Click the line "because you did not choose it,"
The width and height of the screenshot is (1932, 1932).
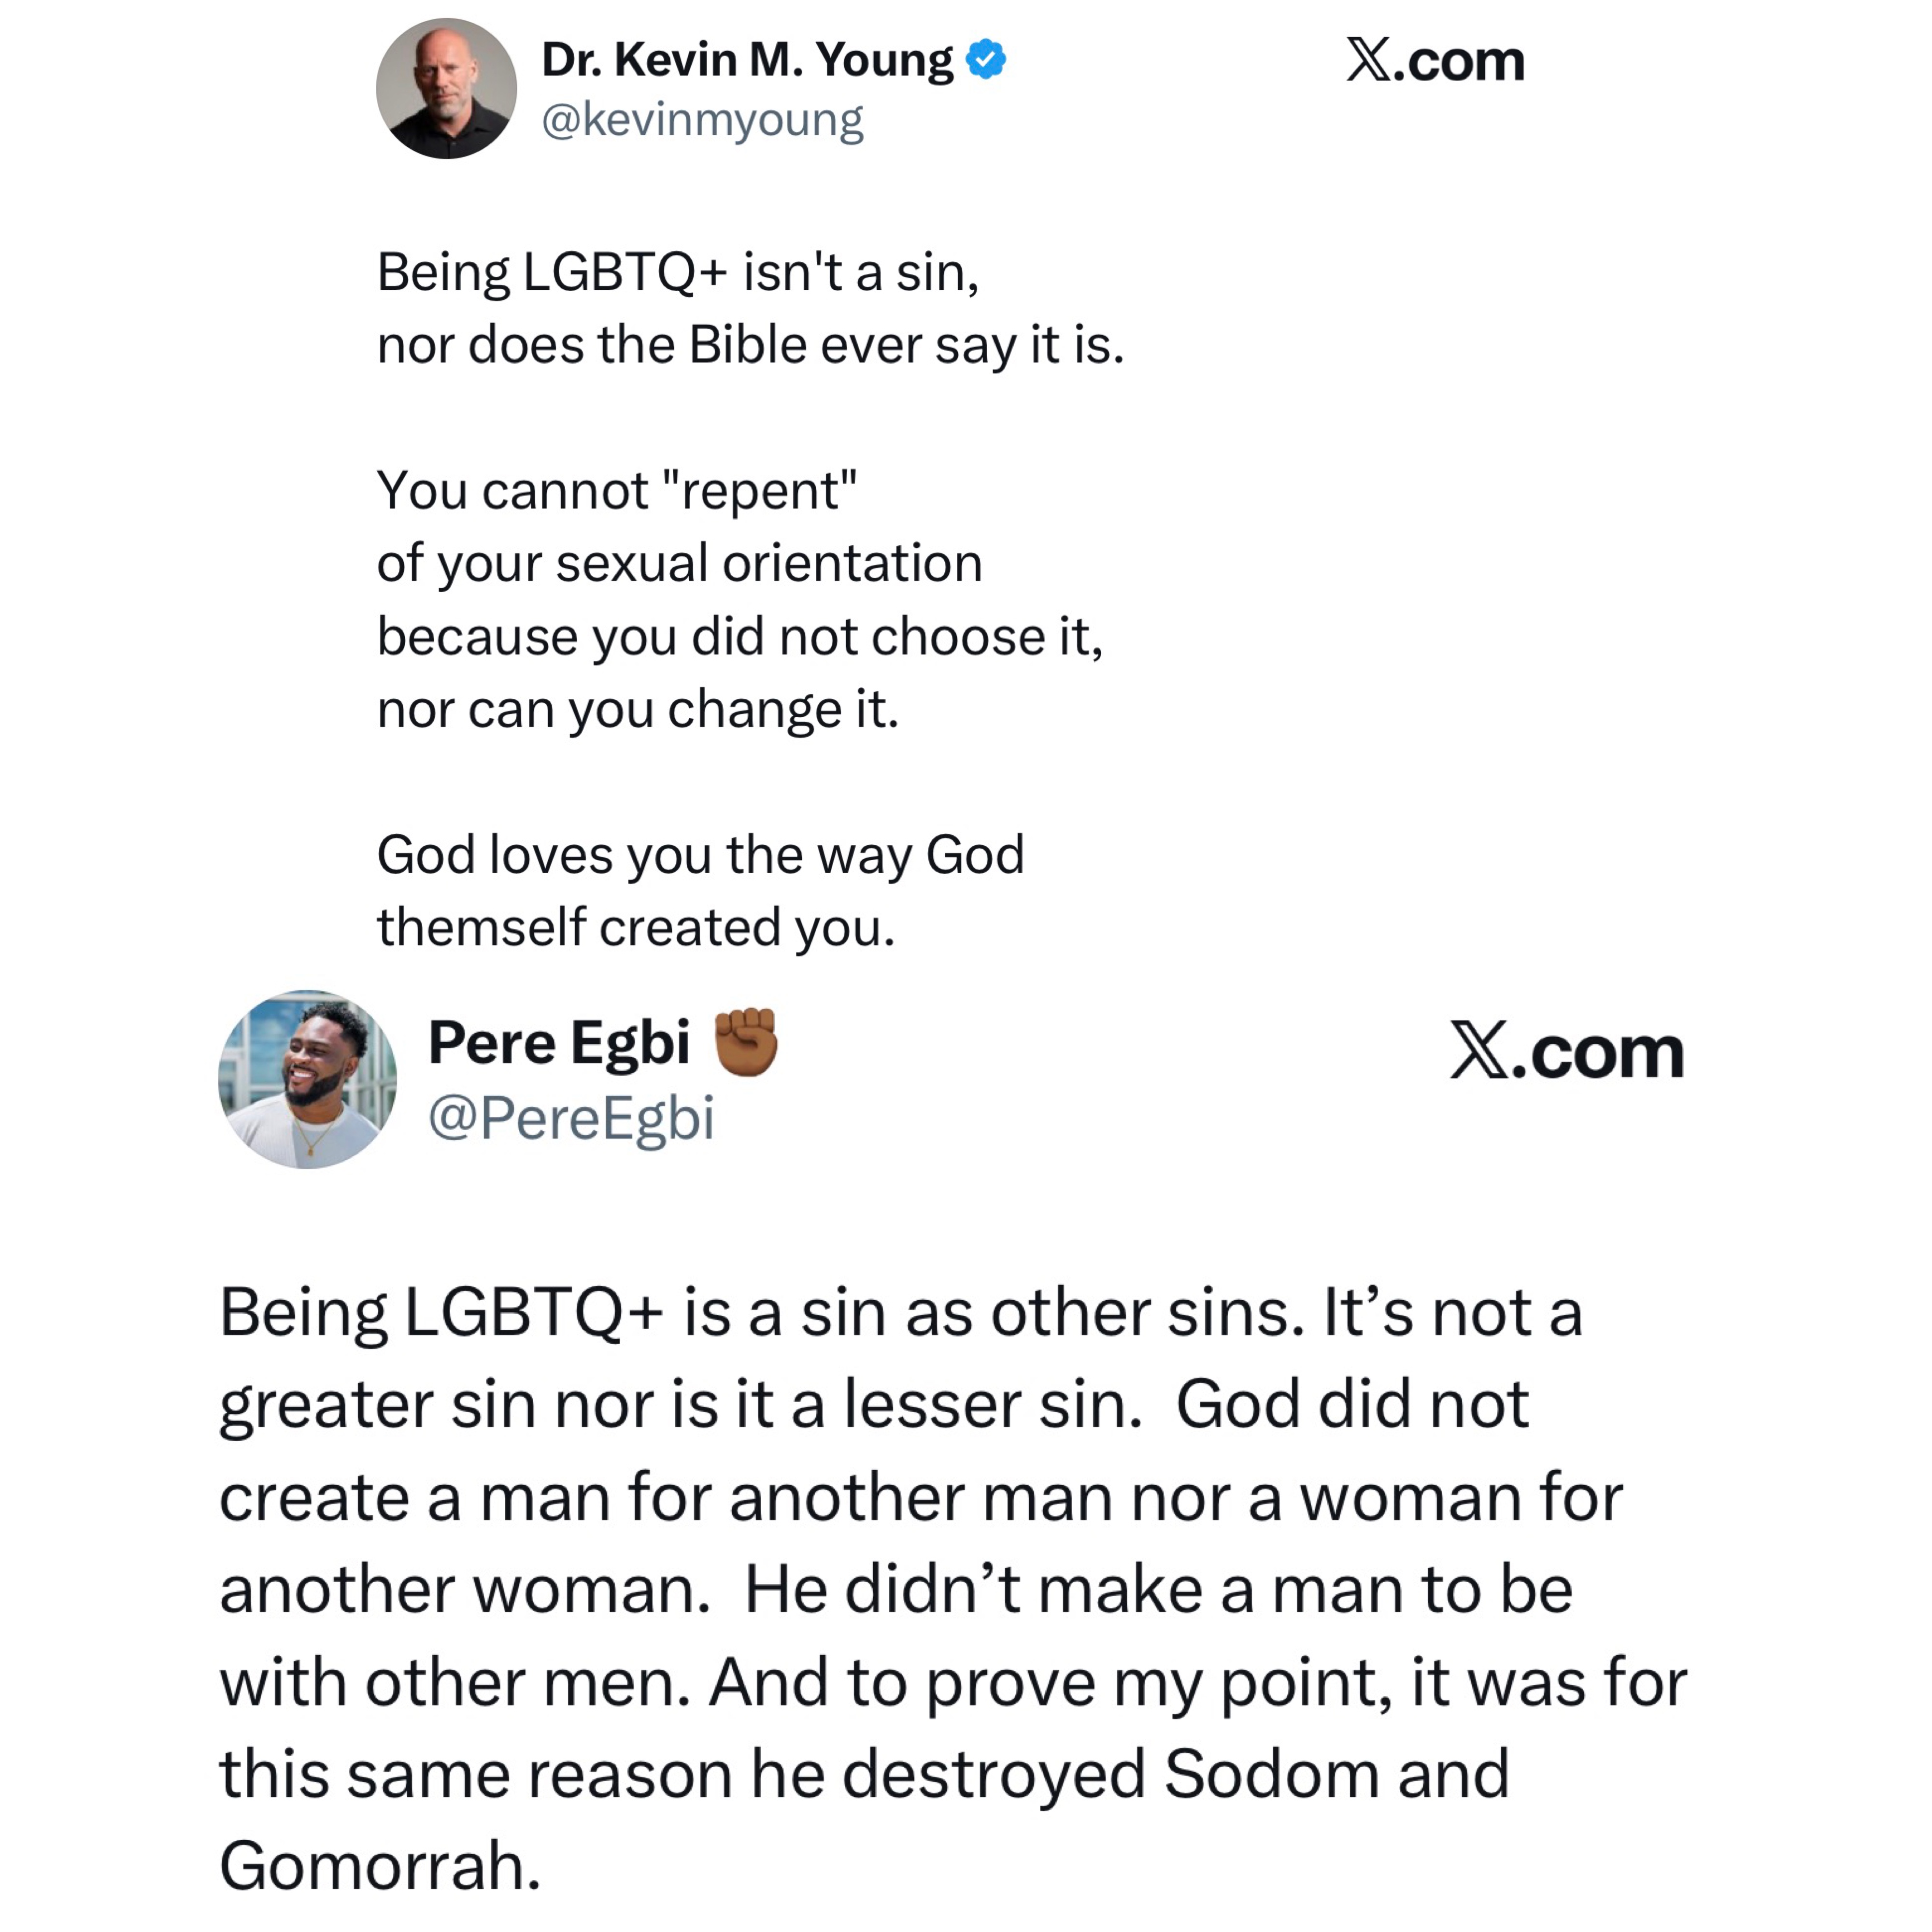pos(740,636)
